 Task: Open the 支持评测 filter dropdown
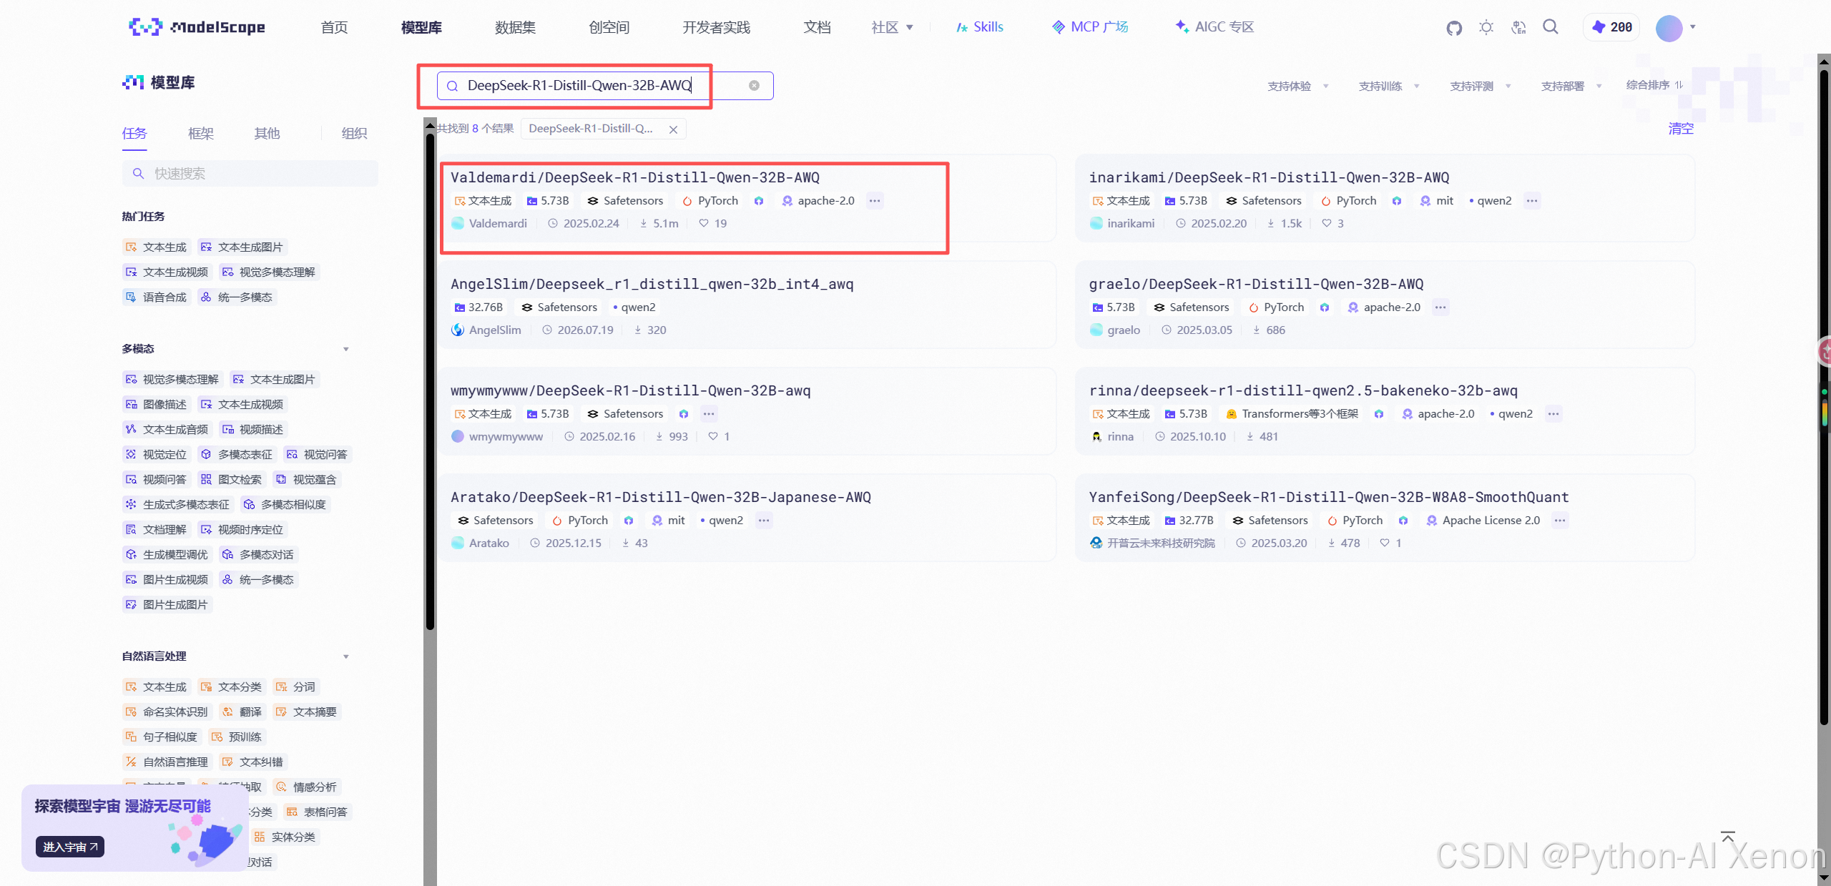[x=1481, y=87]
